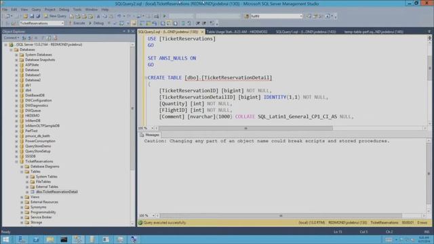Switch to the temp-table-perf tab
The width and height of the screenshot is (434, 244).
click(x=374, y=32)
